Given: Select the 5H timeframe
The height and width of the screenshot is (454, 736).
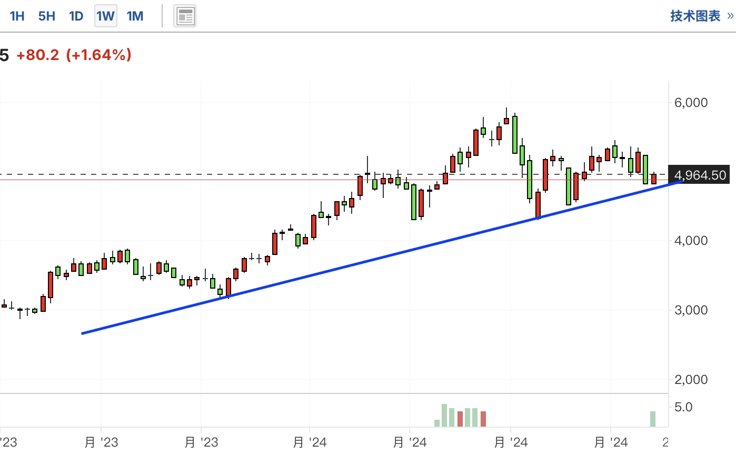Looking at the screenshot, I should tap(47, 16).
